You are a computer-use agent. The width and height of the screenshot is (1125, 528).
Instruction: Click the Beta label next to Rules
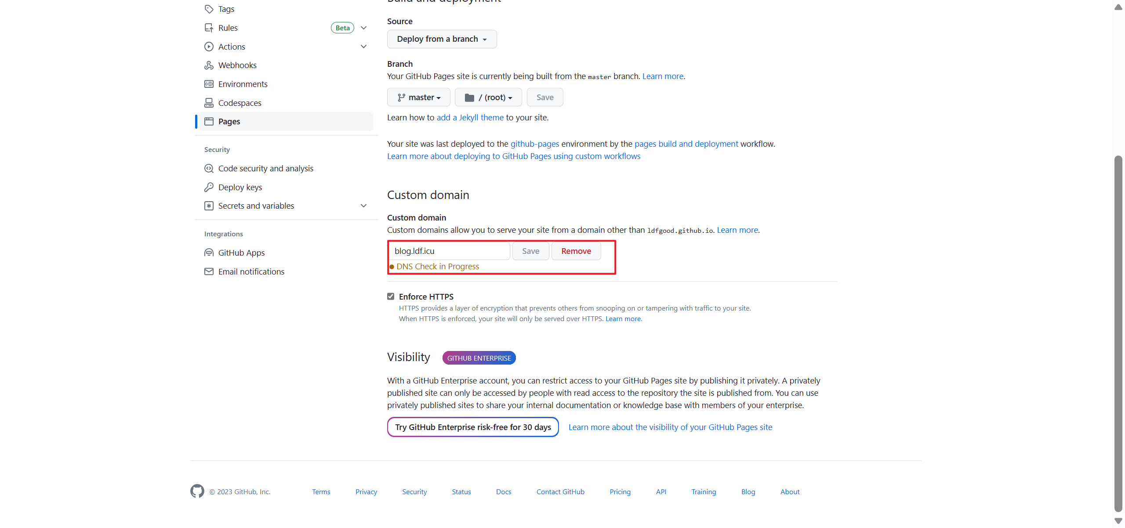pos(342,28)
